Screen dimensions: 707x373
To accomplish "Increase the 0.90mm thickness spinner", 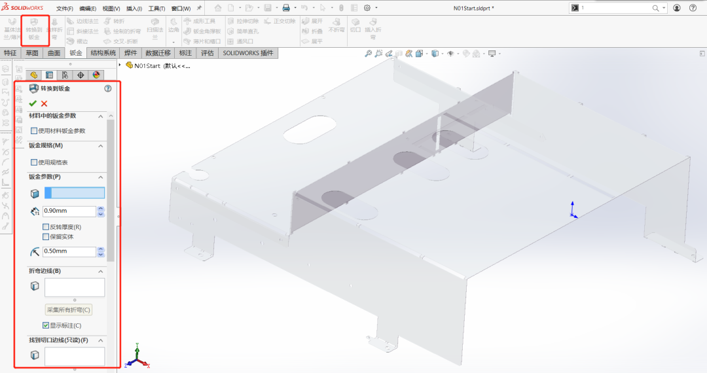I will (101, 209).
